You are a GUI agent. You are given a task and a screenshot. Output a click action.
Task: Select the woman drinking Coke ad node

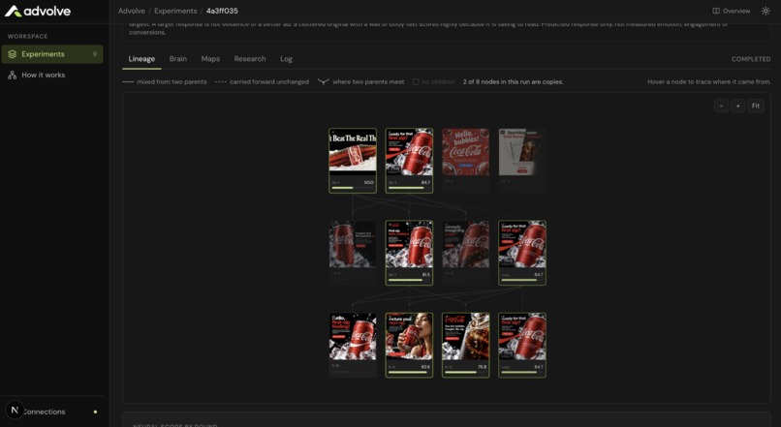(409, 345)
